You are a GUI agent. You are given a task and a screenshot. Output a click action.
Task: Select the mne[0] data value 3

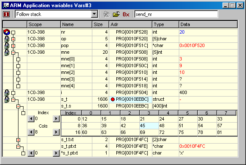pos(181,59)
